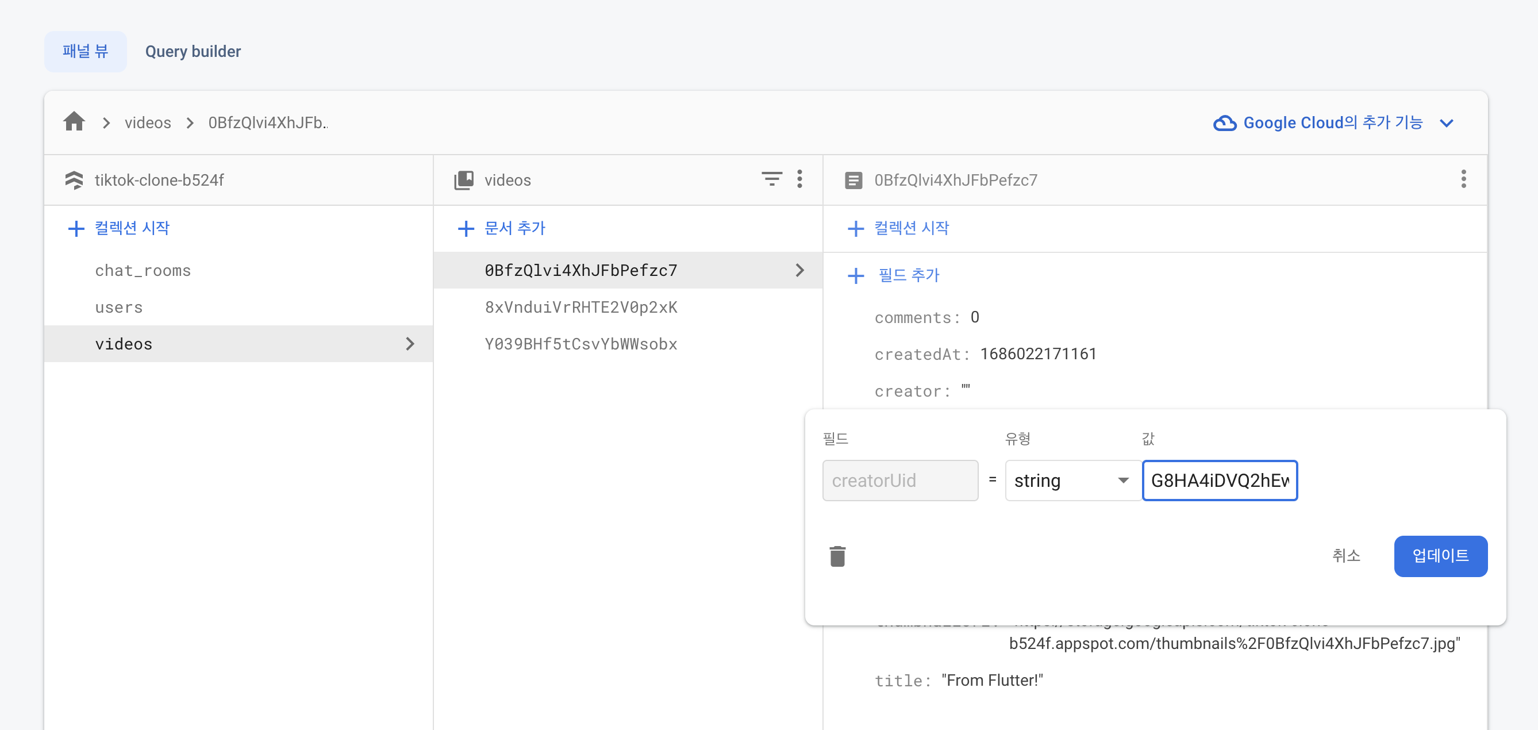
Task: Click videos in the breadcrumb path
Action: 148,123
